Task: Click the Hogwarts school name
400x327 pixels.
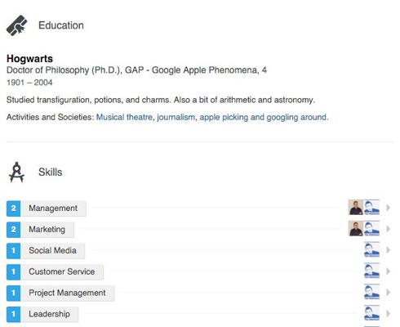Action: (x=29, y=59)
